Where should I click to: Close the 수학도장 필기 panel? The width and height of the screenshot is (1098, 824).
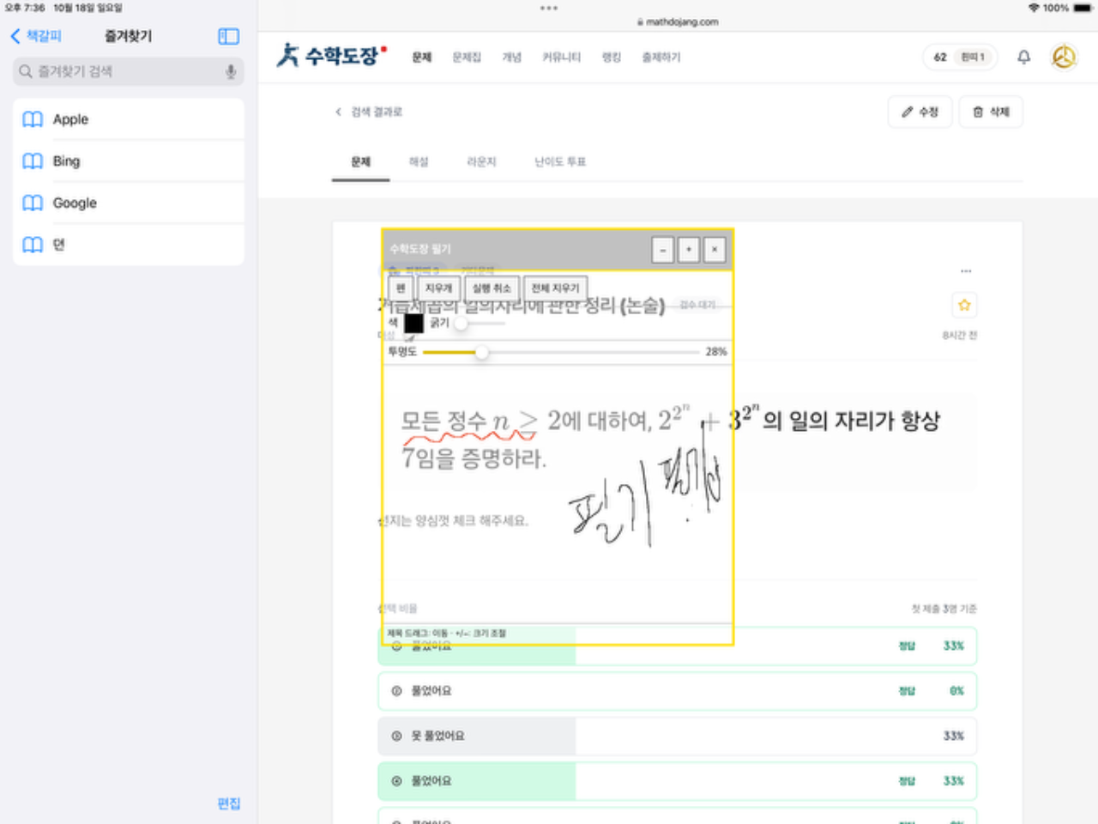pos(715,250)
